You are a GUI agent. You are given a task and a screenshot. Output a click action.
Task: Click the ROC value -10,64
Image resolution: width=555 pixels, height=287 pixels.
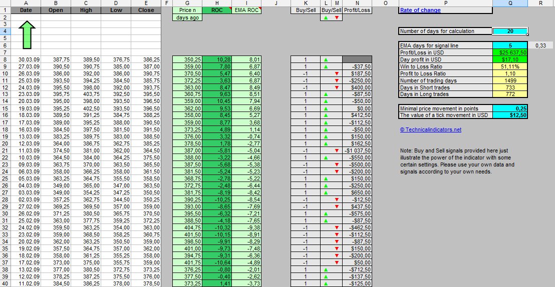[216, 262]
